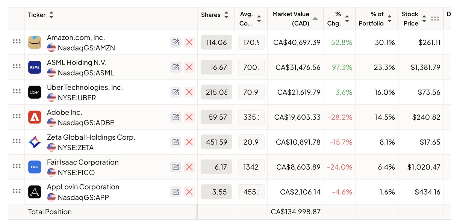Grab the FICO row drag handle
451x223 pixels.
tap(16, 166)
